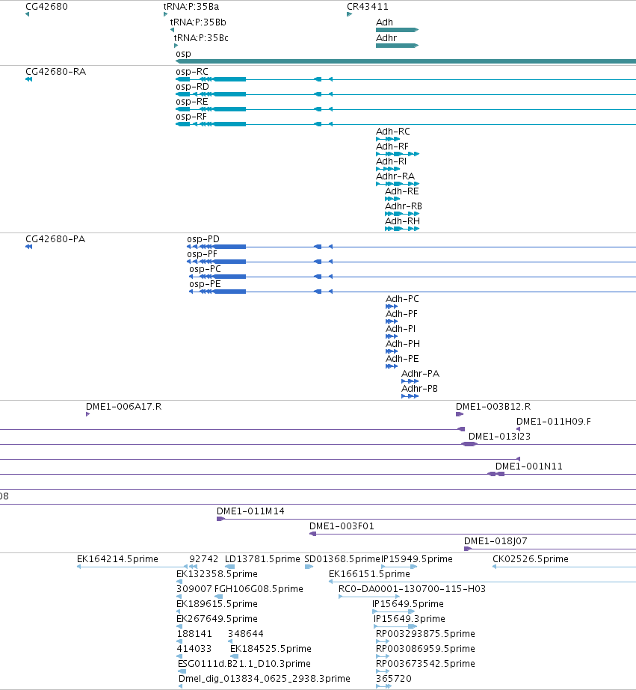Click the ESG0111d.B21.1_D10.3prime EST label
Viewport: 636px width, 690px height.
(x=244, y=664)
